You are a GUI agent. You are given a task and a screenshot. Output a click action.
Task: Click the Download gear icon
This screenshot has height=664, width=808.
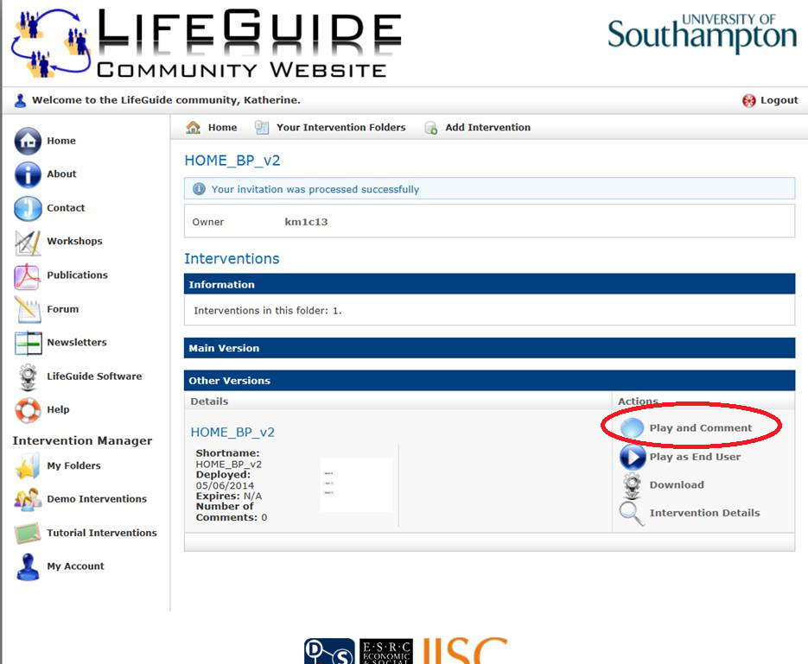tap(633, 486)
